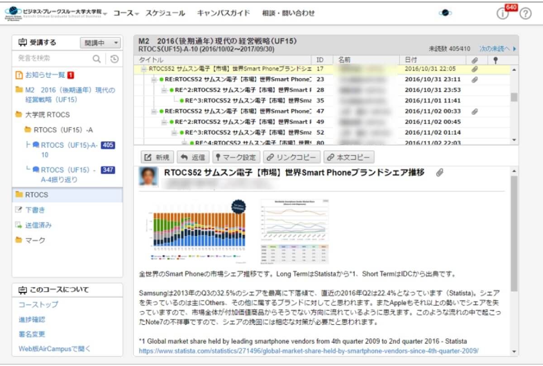
Task: Click リンクコピー button
Action: coord(292,157)
